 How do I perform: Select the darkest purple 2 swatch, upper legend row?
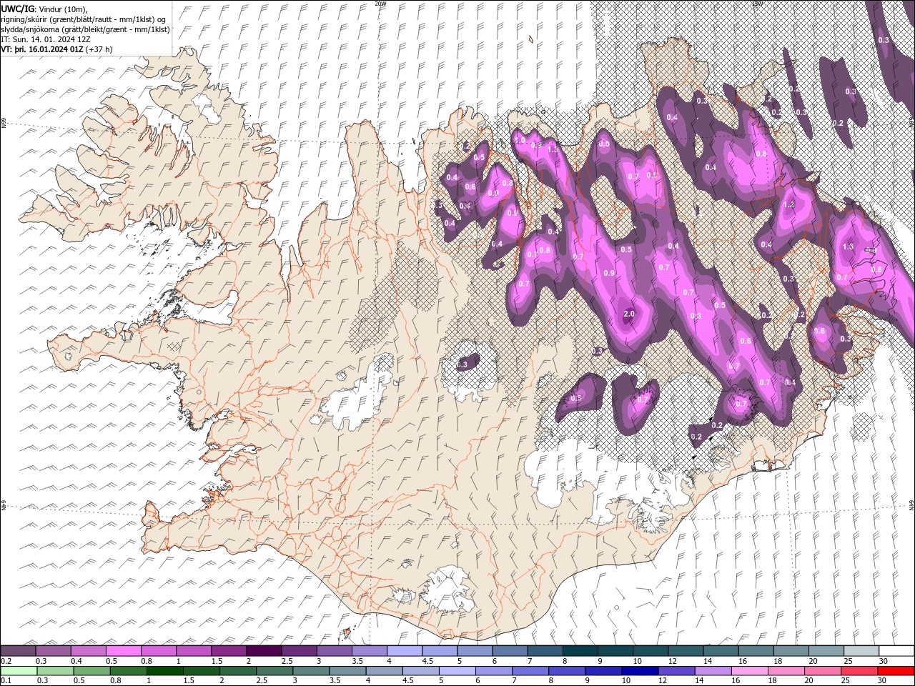coord(264,651)
